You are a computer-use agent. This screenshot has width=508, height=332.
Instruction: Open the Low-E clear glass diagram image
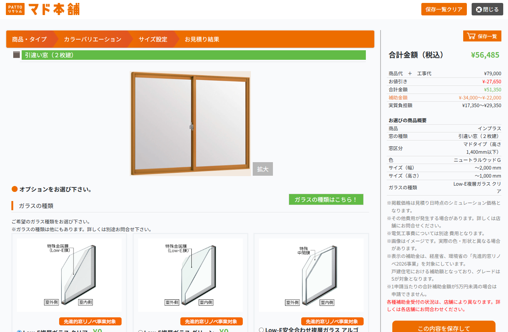tap(69, 275)
